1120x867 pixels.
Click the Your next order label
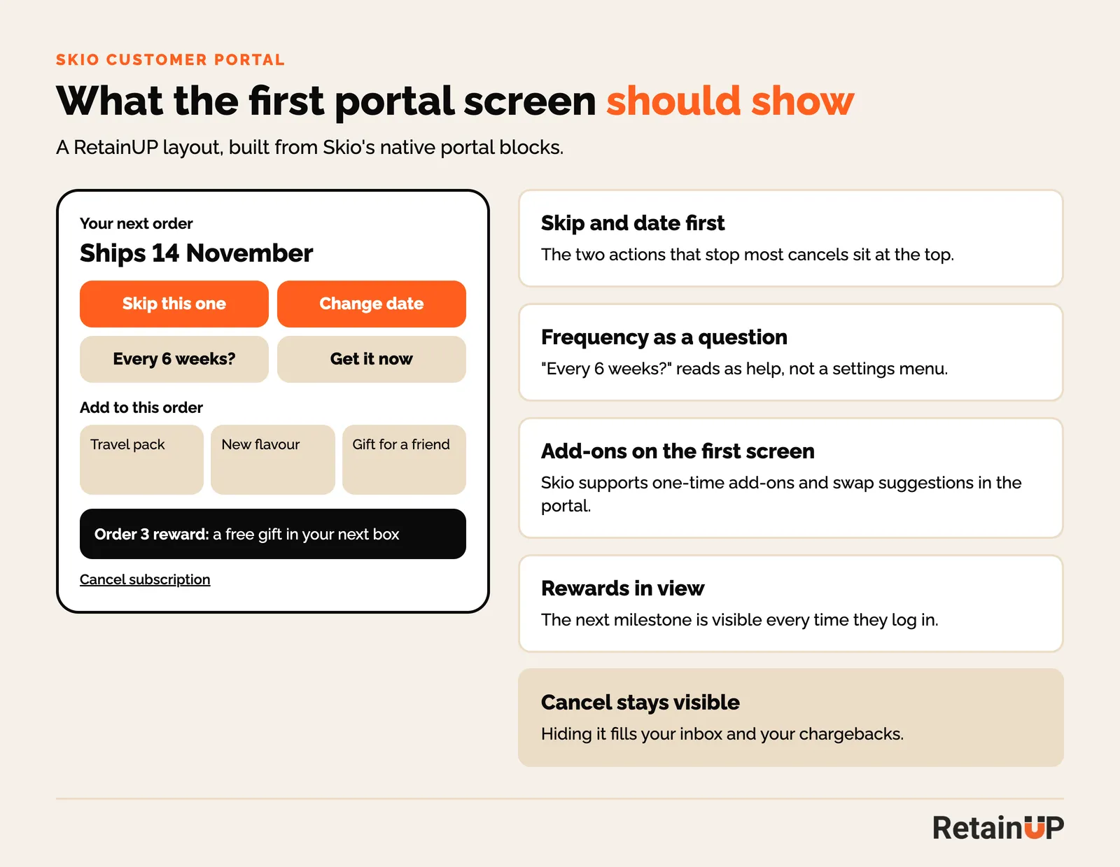(x=136, y=223)
